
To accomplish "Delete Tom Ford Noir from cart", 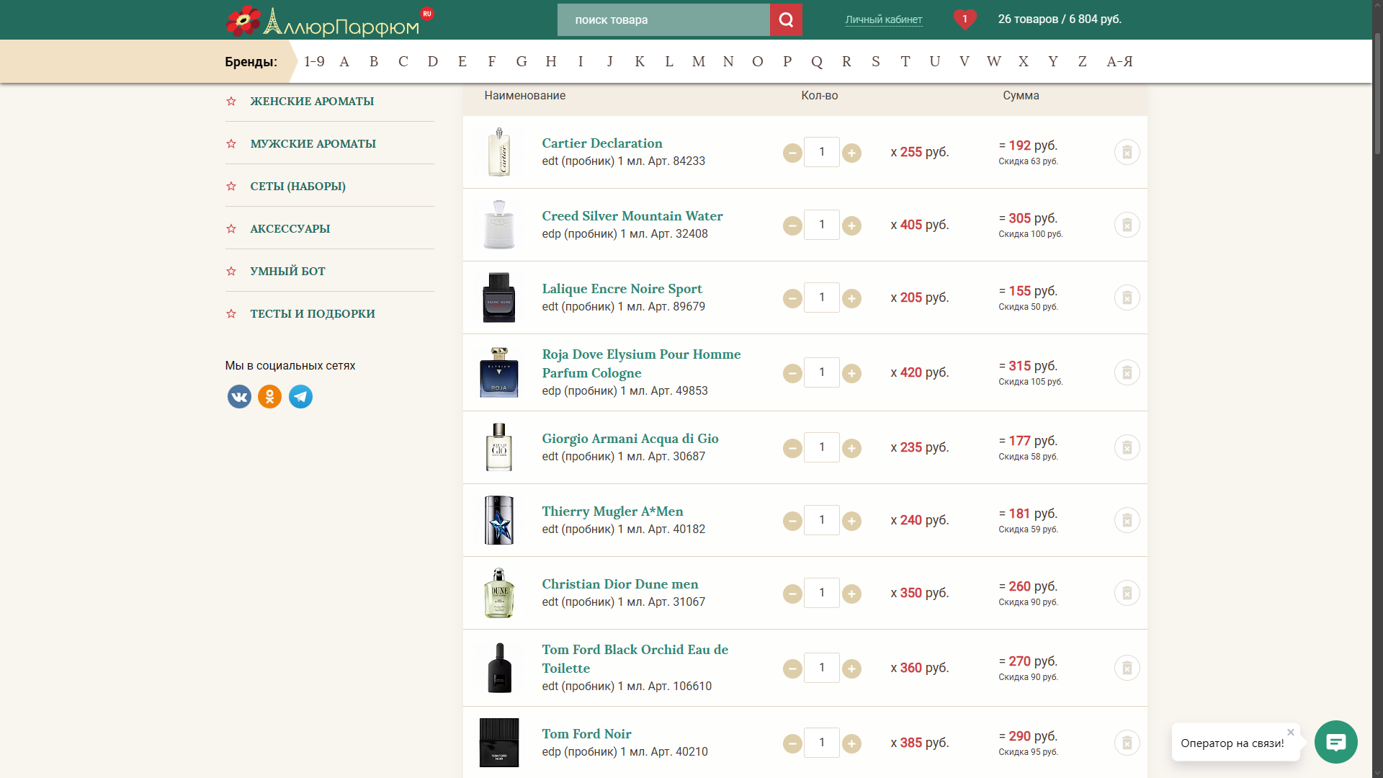I will click(x=1127, y=743).
